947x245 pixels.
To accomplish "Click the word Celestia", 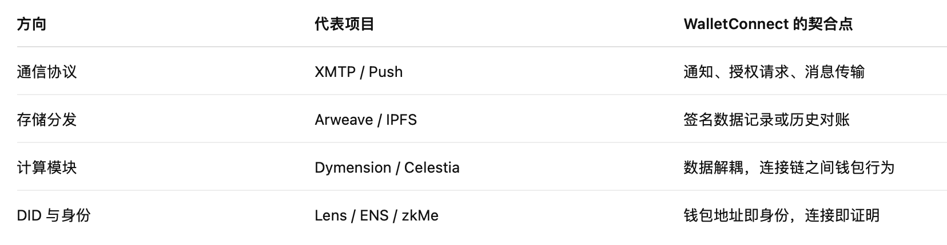I will tap(432, 168).
